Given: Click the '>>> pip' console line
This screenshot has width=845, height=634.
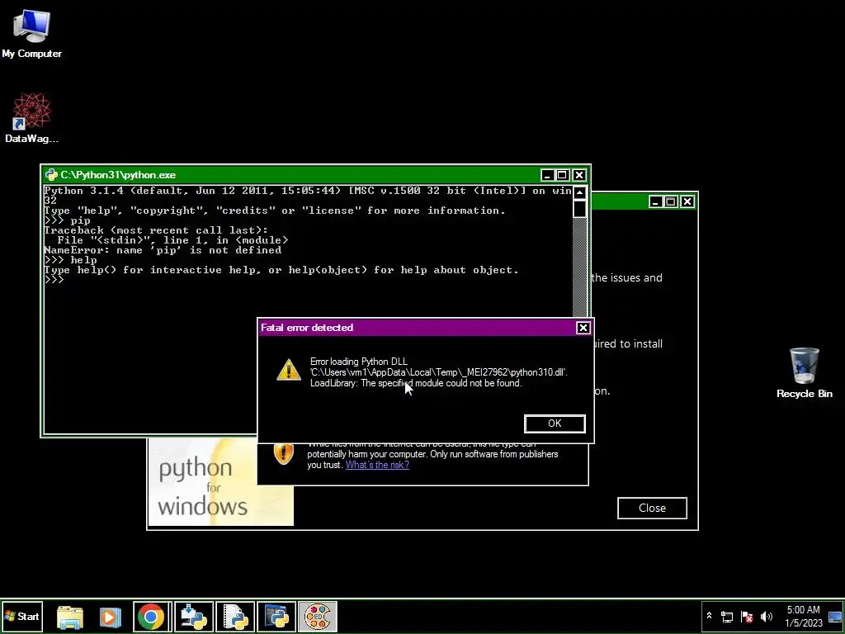Looking at the screenshot, I should pos(68,220).
